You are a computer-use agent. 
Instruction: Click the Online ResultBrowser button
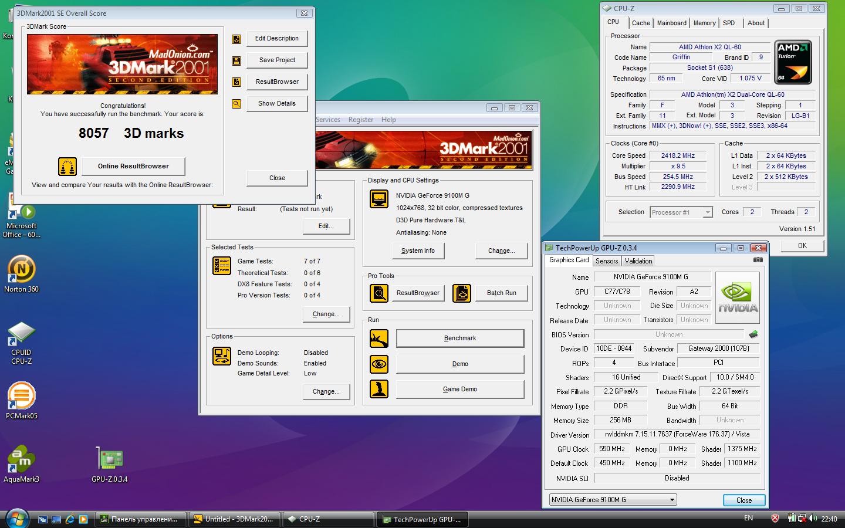click(133, 167)
